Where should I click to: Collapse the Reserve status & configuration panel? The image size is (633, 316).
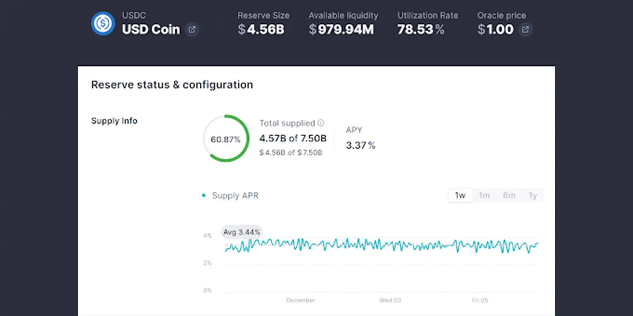click(172, 85)
